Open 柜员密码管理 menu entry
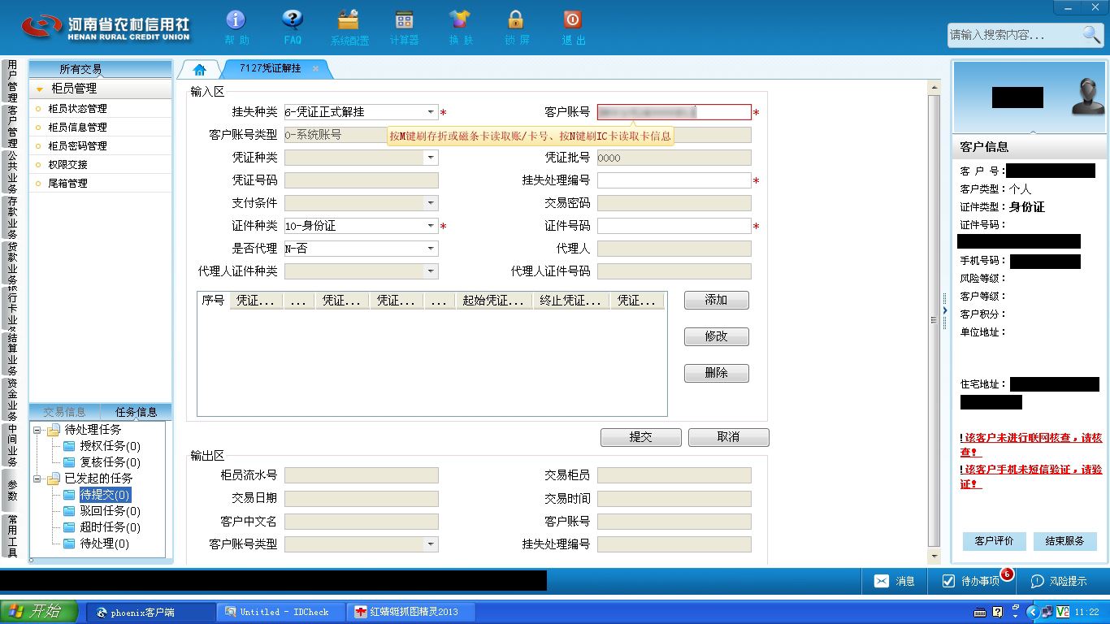 point(77,145)
